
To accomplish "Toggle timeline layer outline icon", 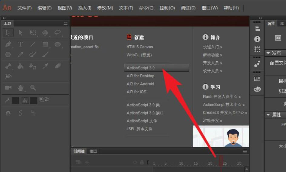I will point(148,162).
